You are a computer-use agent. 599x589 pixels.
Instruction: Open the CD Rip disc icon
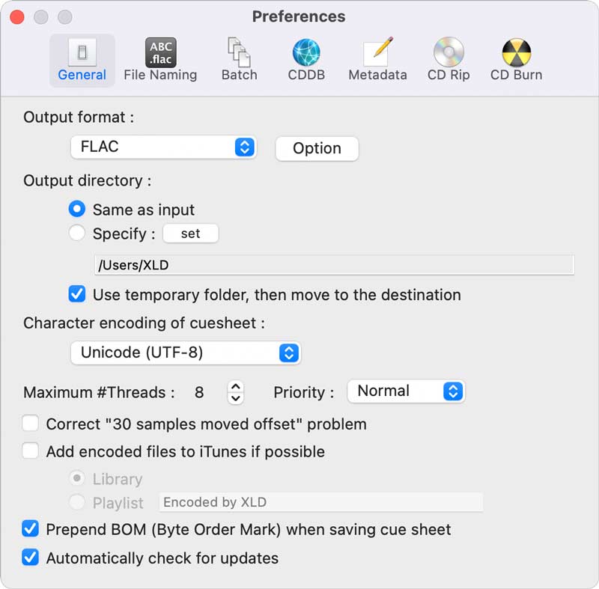(449, 52)
